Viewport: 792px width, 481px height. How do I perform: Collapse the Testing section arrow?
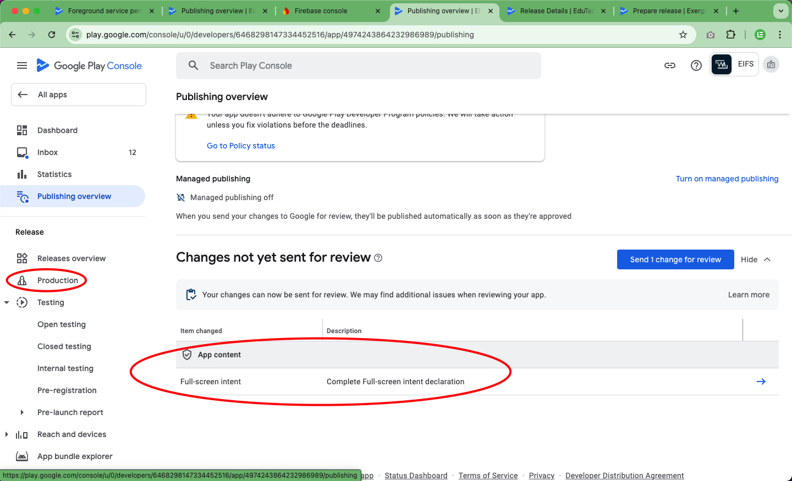(7, 302)
